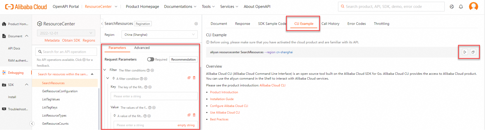Toggle the Required switch

pos(151,59)
